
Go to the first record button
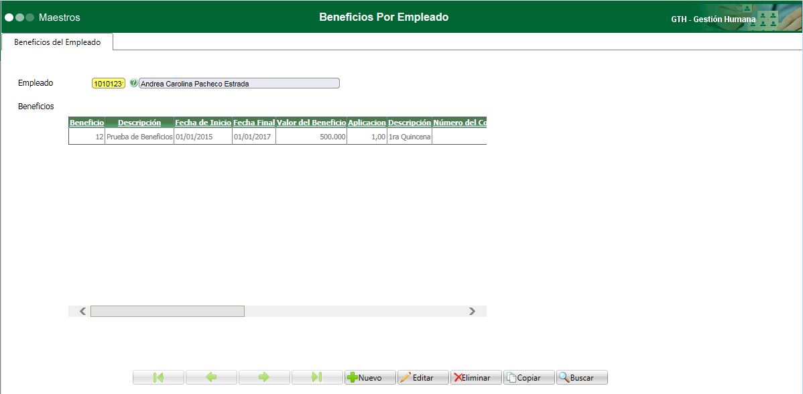(x=158, y=378)
